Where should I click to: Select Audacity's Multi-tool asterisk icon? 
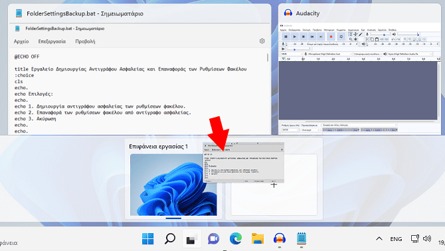pyautogui.click(x=355, y=39)
